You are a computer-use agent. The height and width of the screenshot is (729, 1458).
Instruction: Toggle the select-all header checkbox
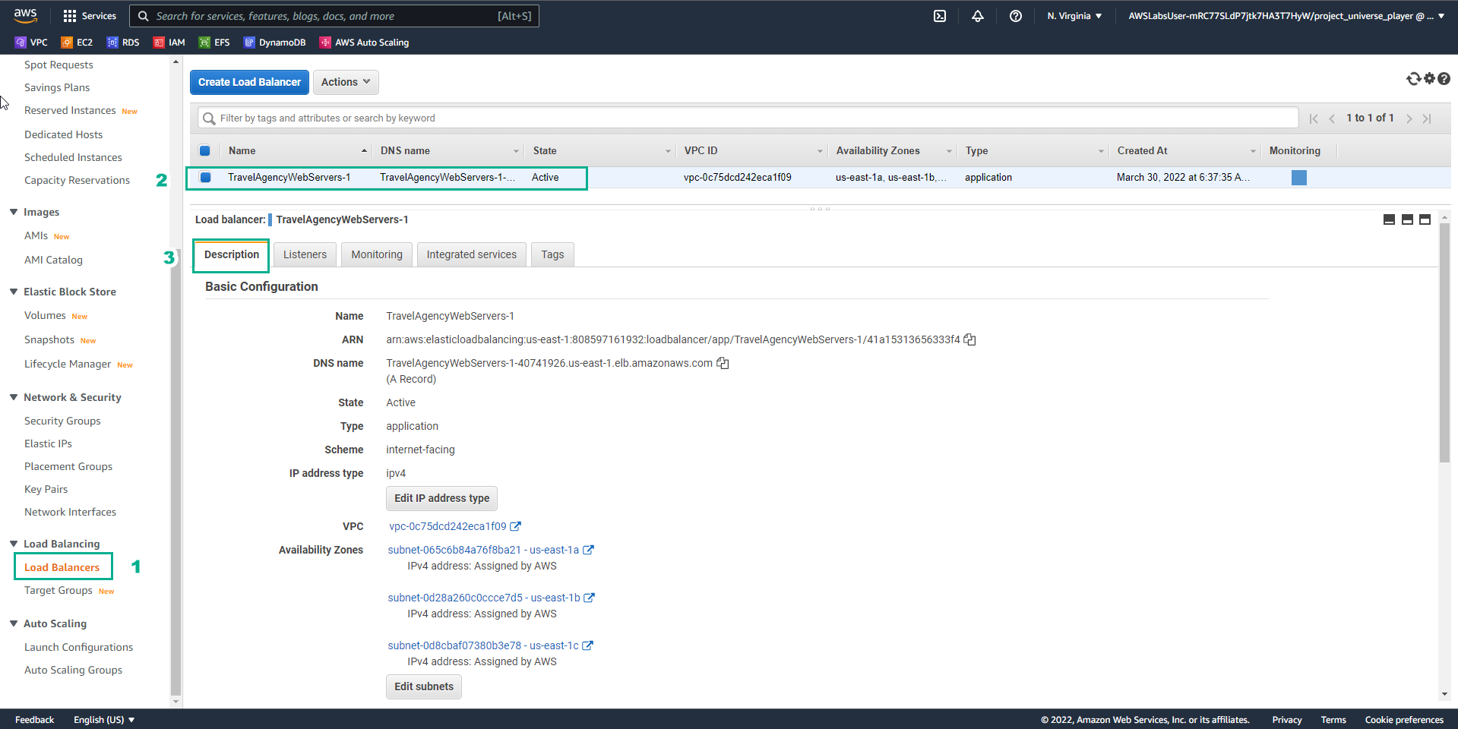204,150
